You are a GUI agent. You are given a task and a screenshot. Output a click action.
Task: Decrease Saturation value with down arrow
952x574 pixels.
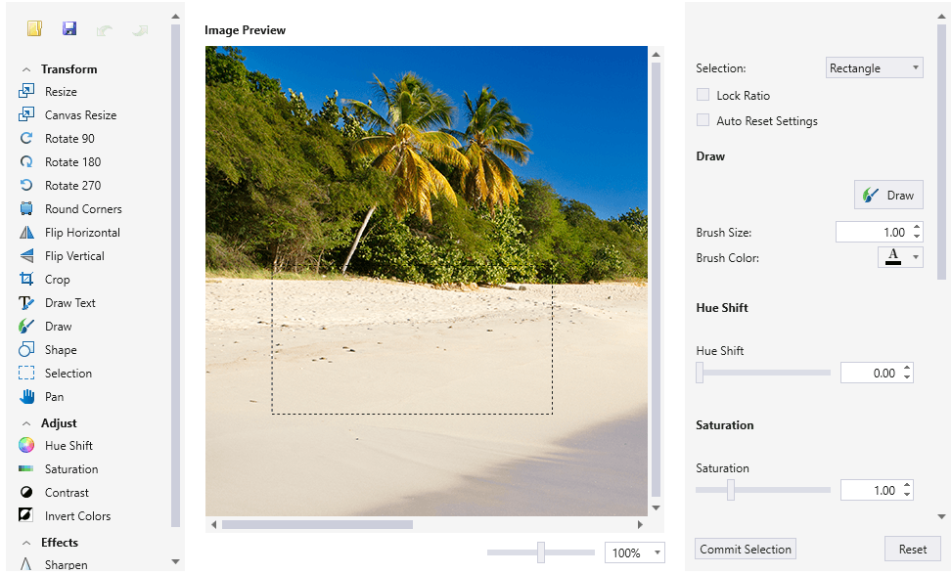(x=906, y=495)
